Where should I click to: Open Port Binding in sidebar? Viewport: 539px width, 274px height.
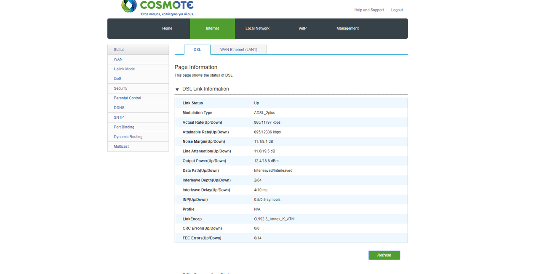pos(138,127)
